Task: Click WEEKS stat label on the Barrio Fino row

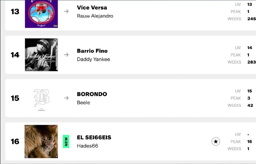Action: (234, 62)
